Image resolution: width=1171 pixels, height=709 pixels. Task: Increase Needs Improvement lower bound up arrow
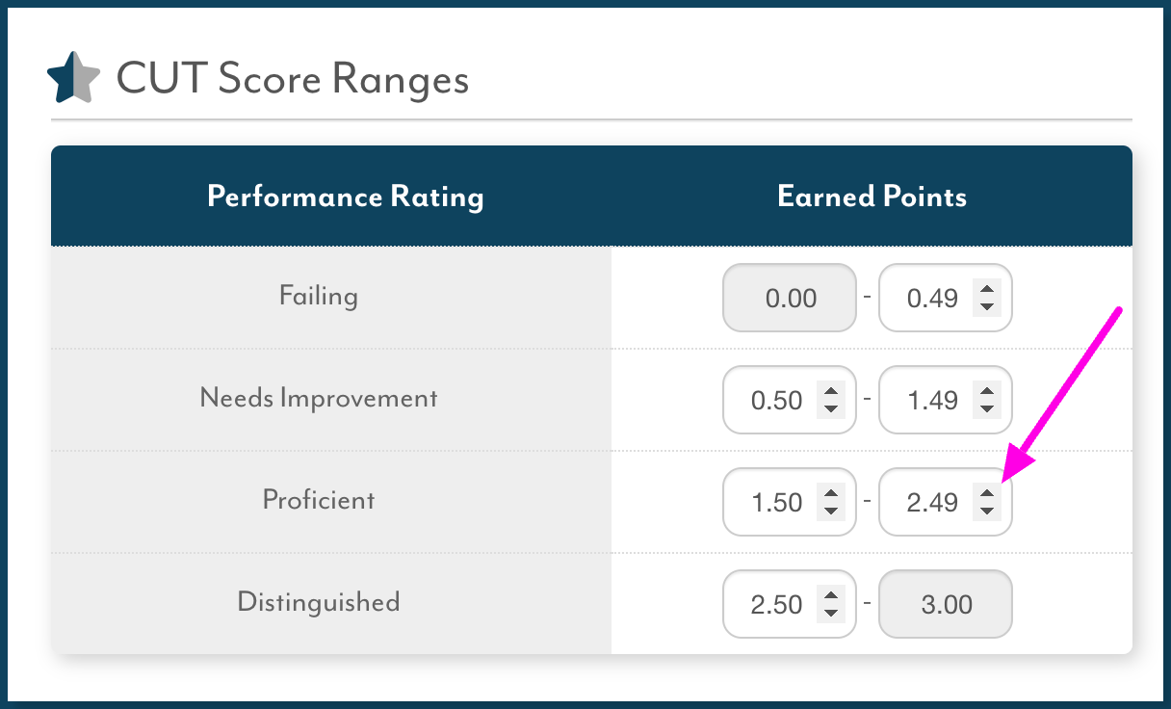coord(830,391)
